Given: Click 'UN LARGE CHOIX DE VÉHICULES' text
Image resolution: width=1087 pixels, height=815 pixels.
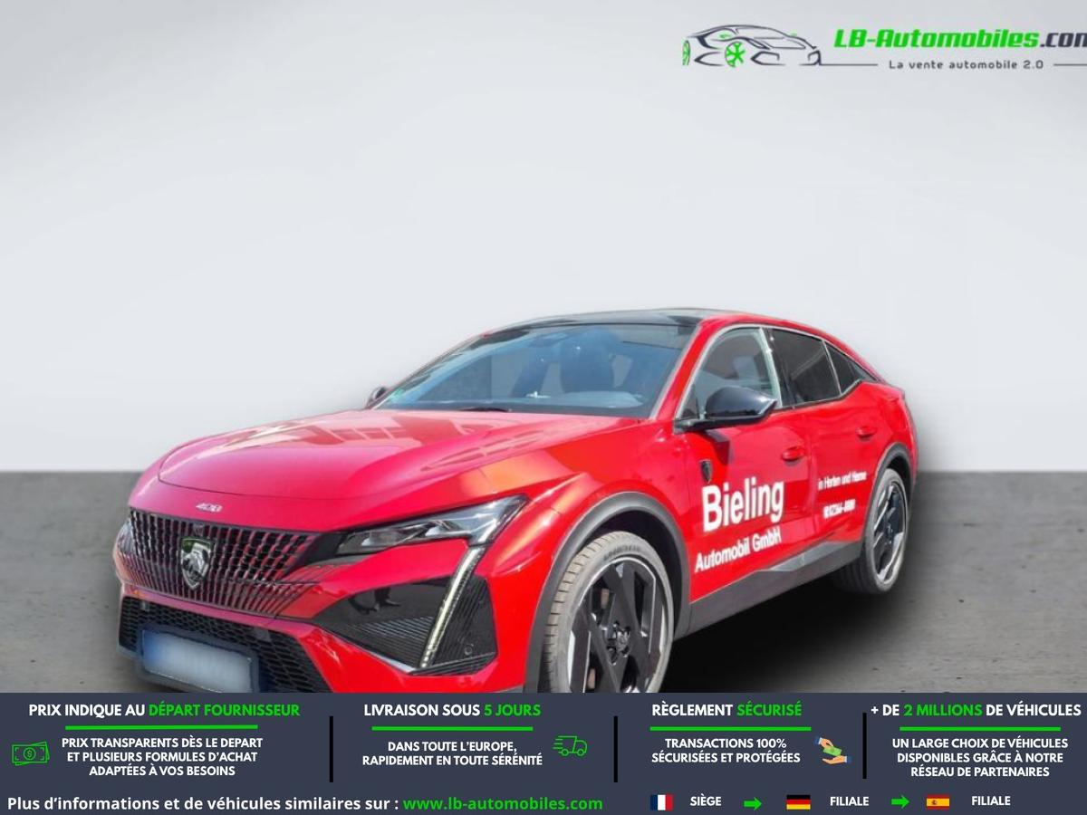Looking at the screenshot, I should pyautogui.click(x=979, y=743).
